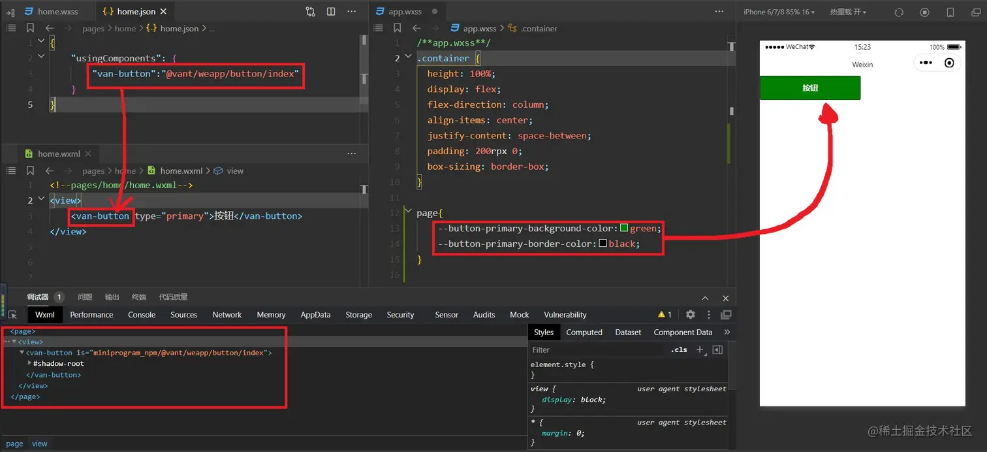Refresh the simulator

899,12
